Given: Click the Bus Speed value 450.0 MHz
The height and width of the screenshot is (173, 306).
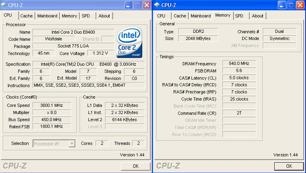Looking at the screenshot, I should (x=52, y=120).
